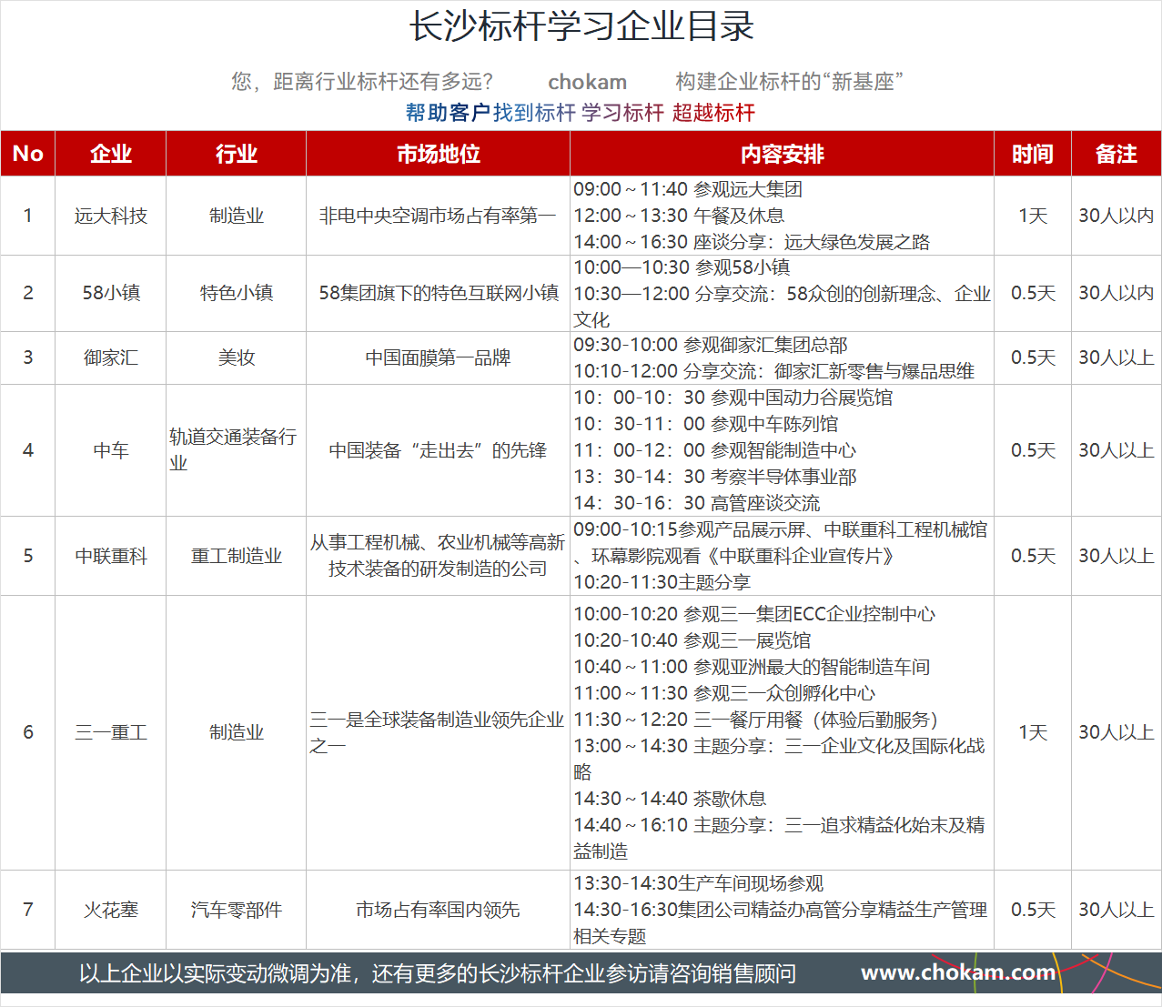
Task: Select the 内容安排 column header
Action: [783, 154]
